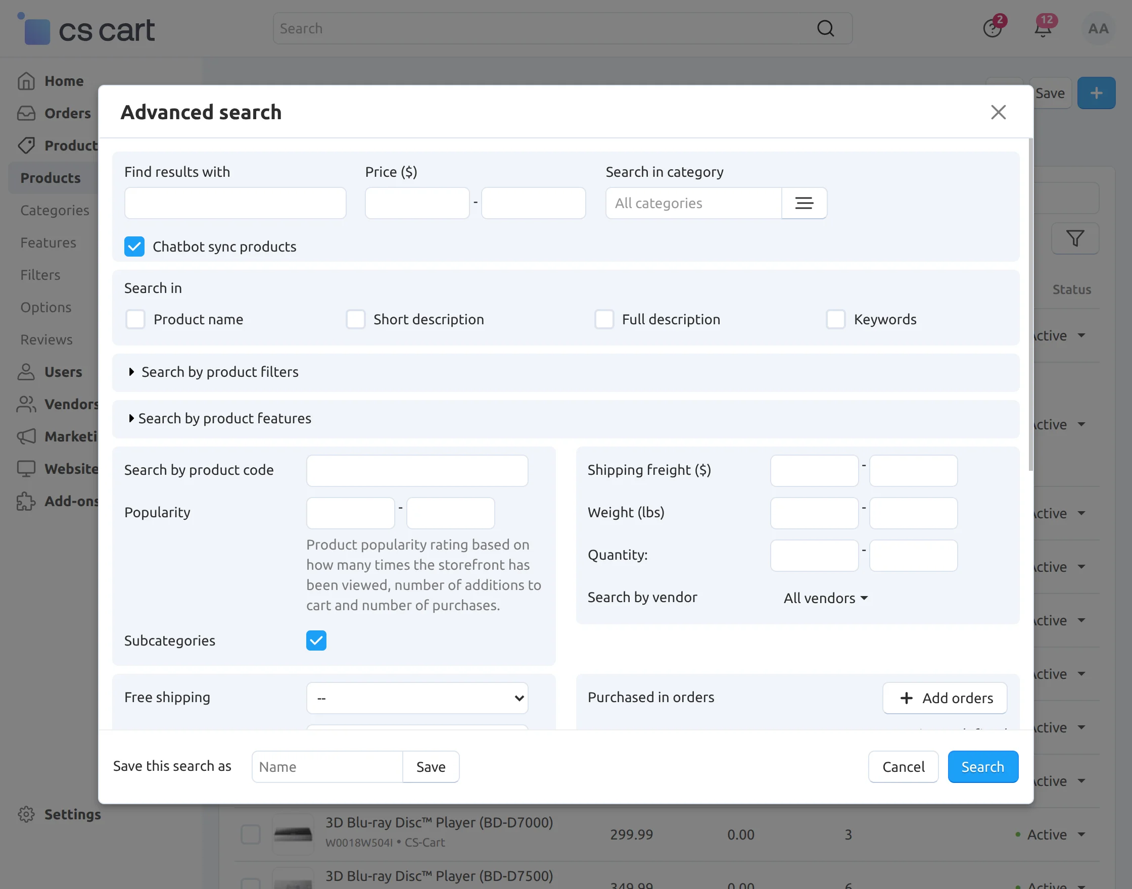
Task: Click the blue plus button top right
Action: point(1096,92)
